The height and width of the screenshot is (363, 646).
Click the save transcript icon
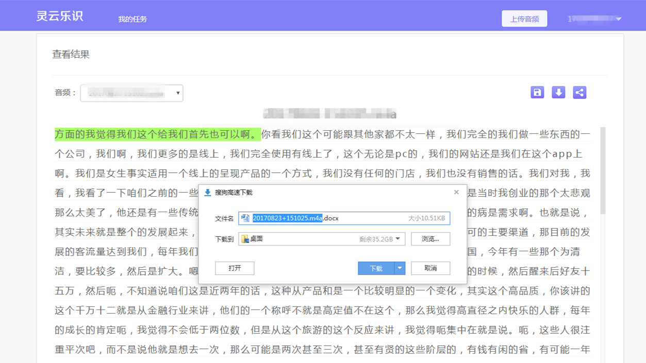(x=537, y=93)
